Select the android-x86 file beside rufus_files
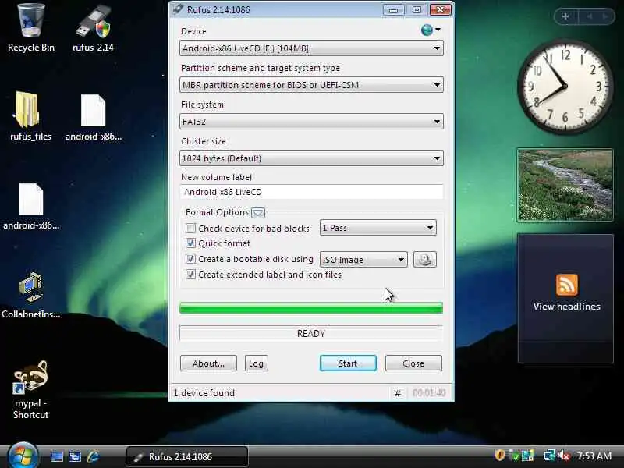 94,118
